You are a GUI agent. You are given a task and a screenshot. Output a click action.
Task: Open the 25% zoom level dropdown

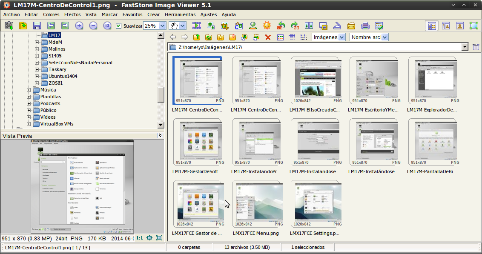(x=162, y=26)
